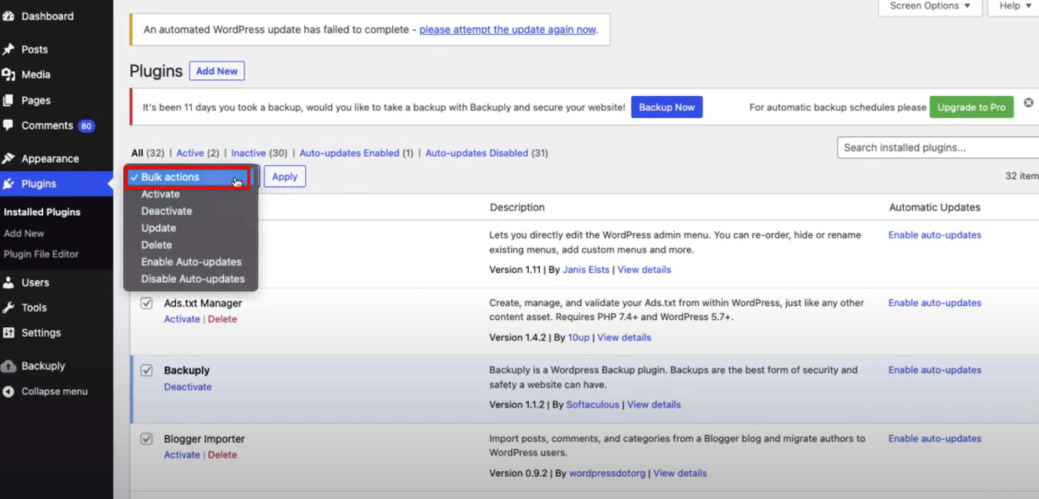This screenshot has width=1039, height=499.
Task: Click the Tools wrench icon
Action: [x=8, y=308]
